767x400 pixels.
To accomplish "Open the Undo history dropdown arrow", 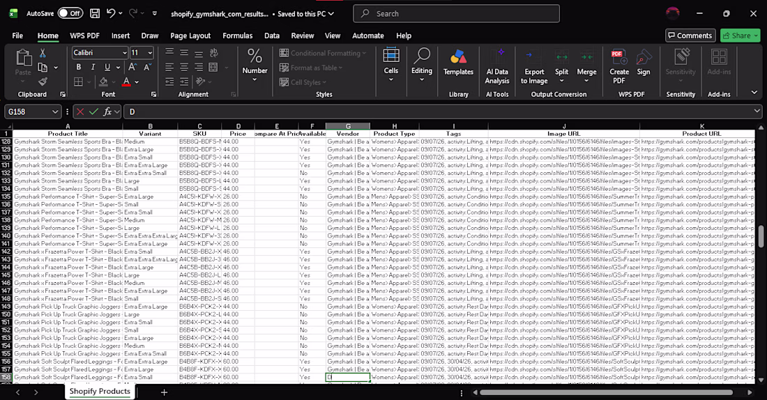I will pos(121,13).
